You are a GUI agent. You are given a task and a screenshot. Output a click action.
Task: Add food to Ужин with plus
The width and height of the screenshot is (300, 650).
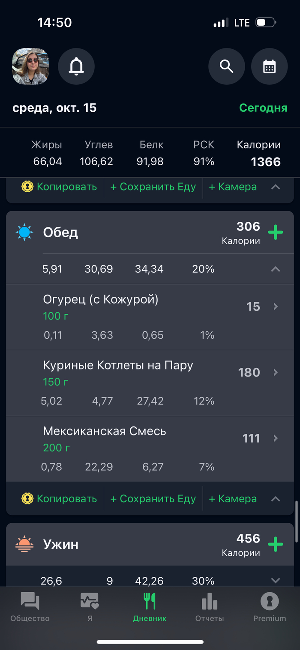[x=276, y=545]
